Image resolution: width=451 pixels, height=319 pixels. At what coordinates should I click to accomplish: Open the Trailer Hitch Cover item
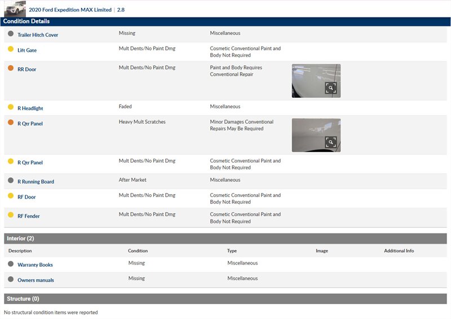point(38,35)
